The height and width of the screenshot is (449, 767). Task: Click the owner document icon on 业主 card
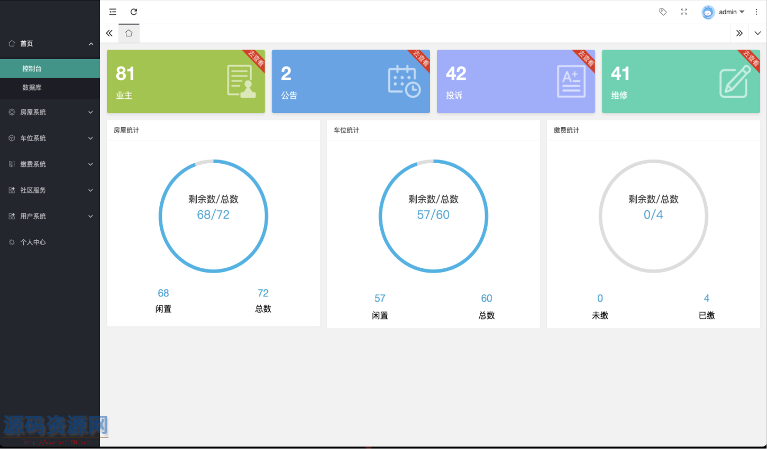(x=241, y=81)
